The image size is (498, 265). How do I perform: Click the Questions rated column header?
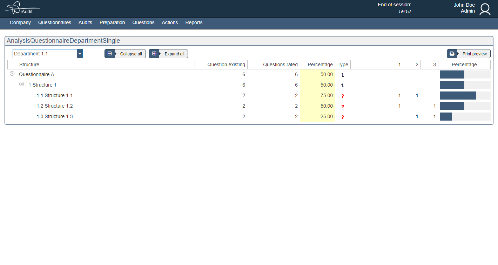[x=274, y=64]
